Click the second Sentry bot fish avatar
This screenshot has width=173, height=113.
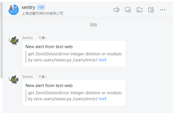click(14, 79)
